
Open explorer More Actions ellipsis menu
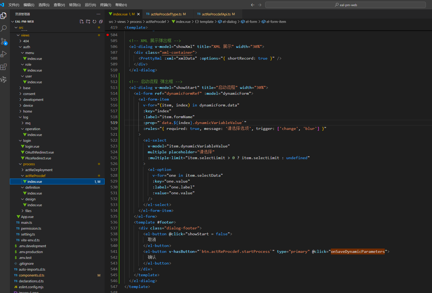pos(98,14)
